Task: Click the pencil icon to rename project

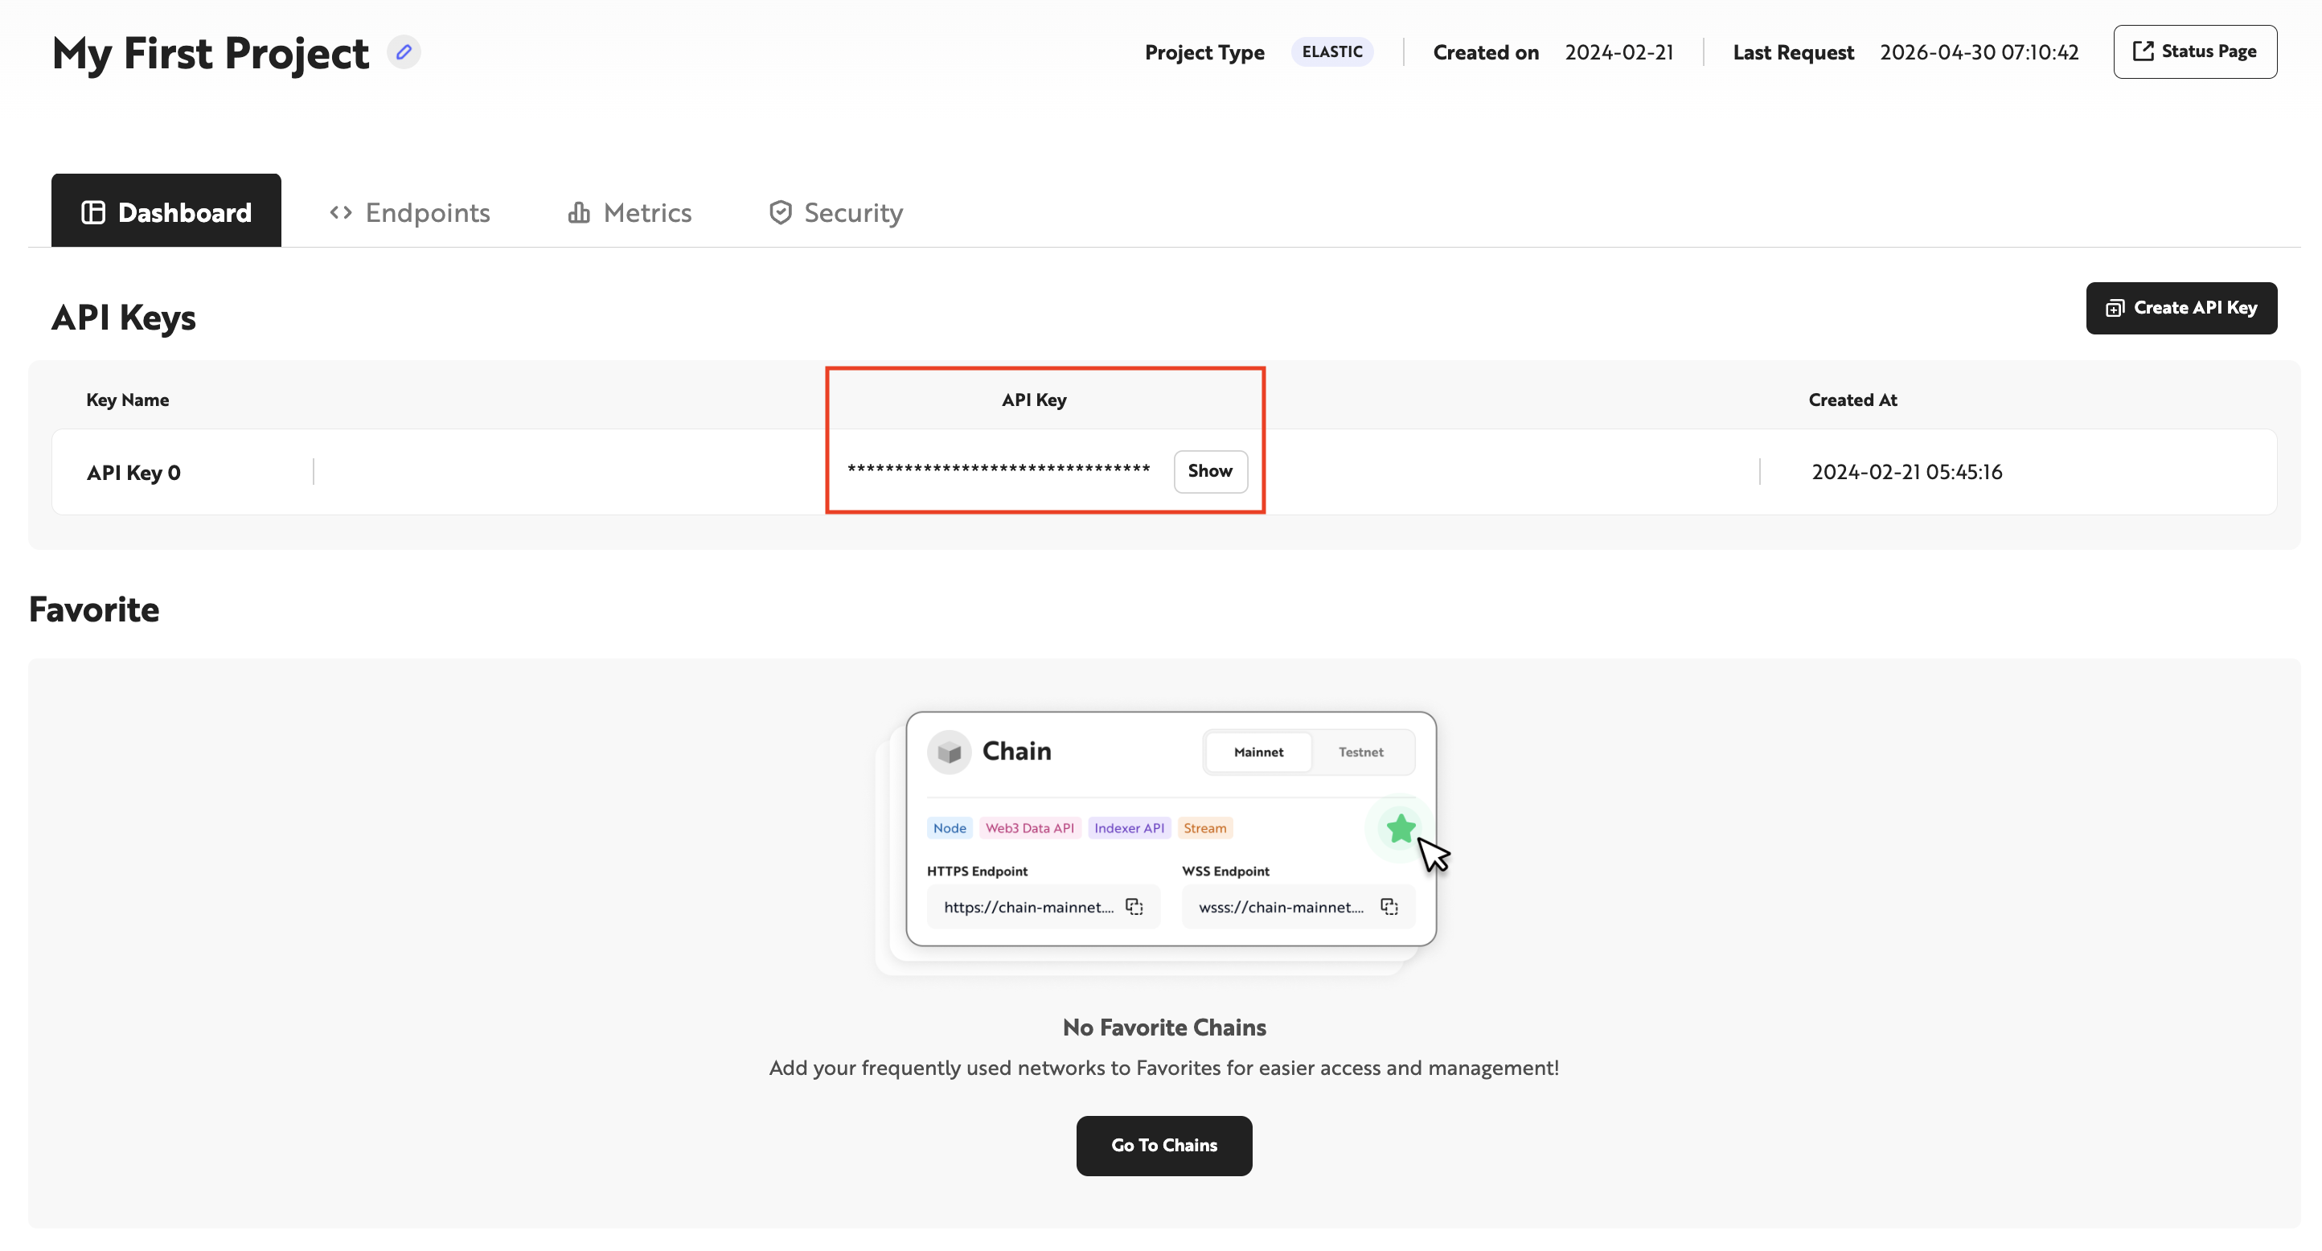Action: (404, 52)
